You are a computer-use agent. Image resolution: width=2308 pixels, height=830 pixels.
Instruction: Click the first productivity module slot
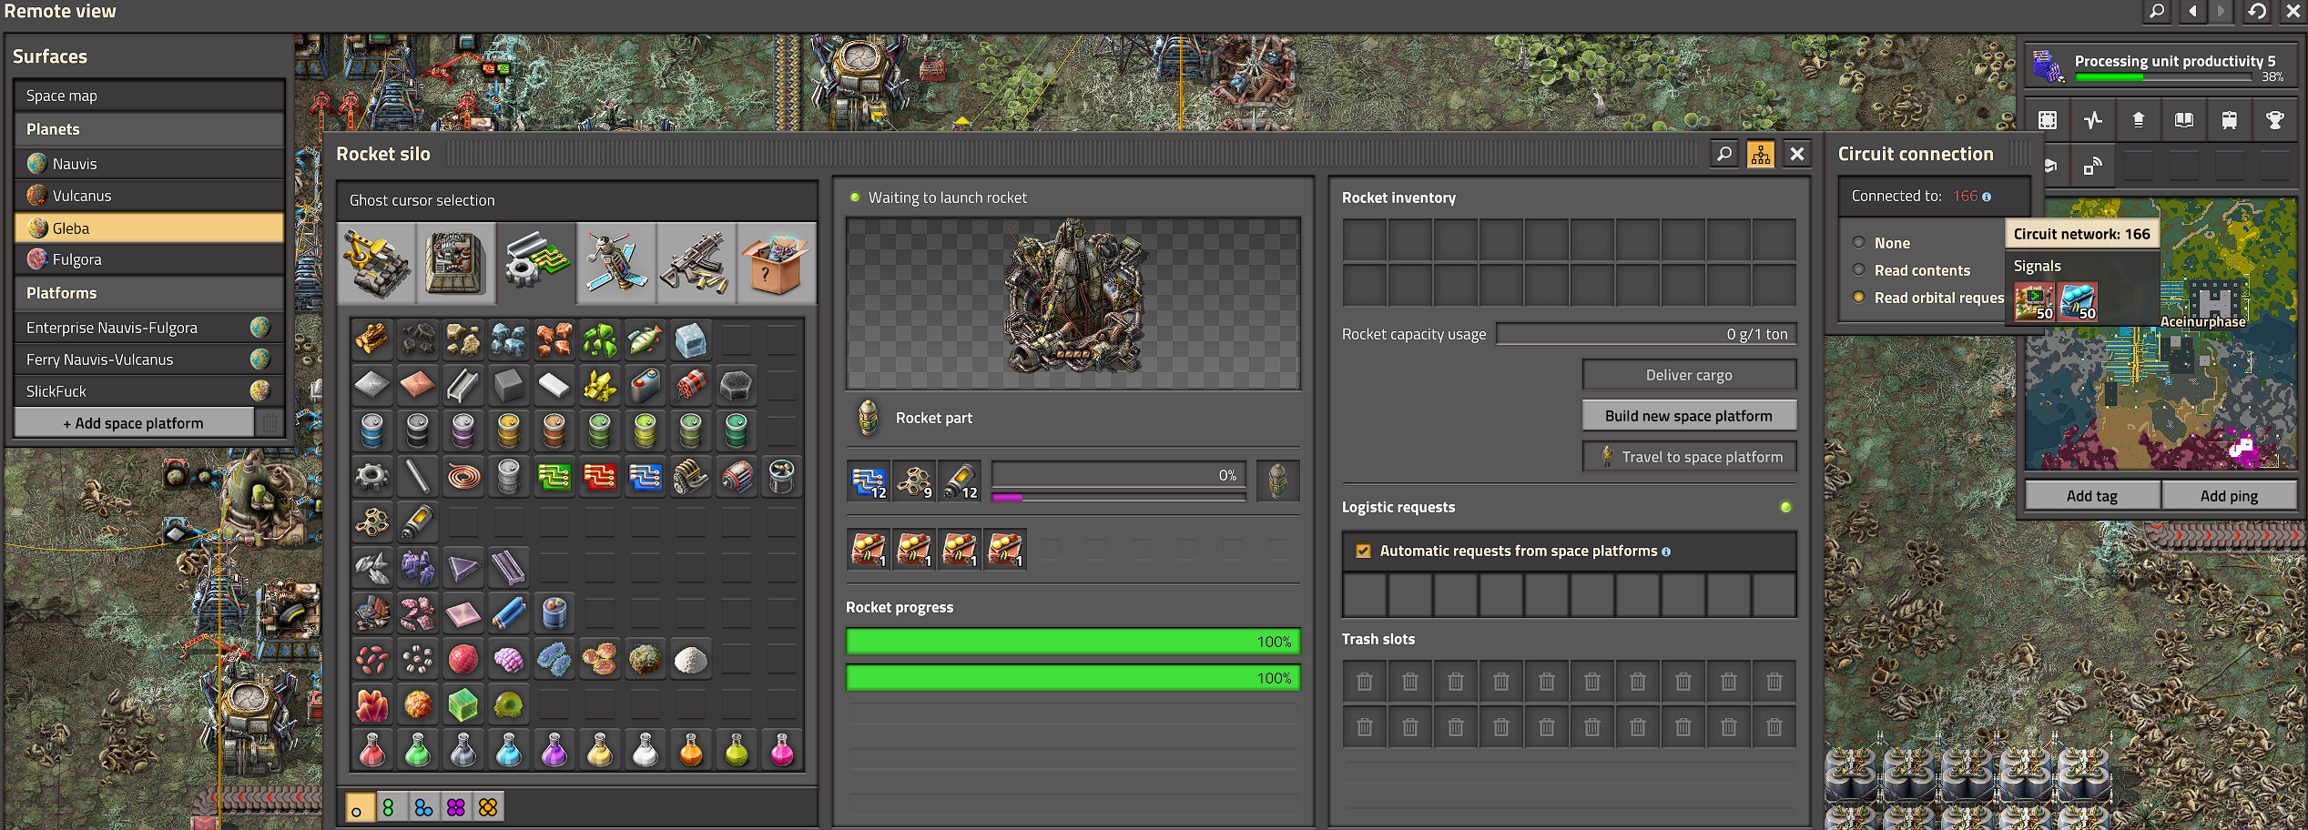(x=869, y=550)
